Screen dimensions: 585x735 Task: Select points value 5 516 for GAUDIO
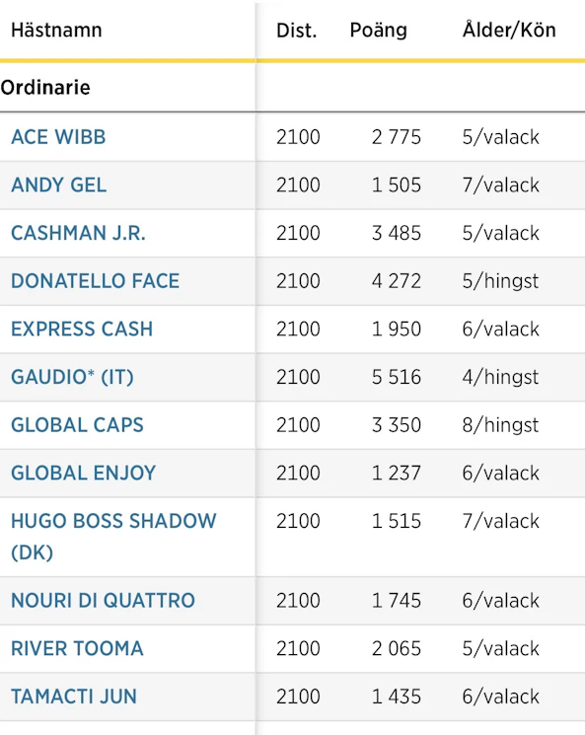click(x=397, y=377)
